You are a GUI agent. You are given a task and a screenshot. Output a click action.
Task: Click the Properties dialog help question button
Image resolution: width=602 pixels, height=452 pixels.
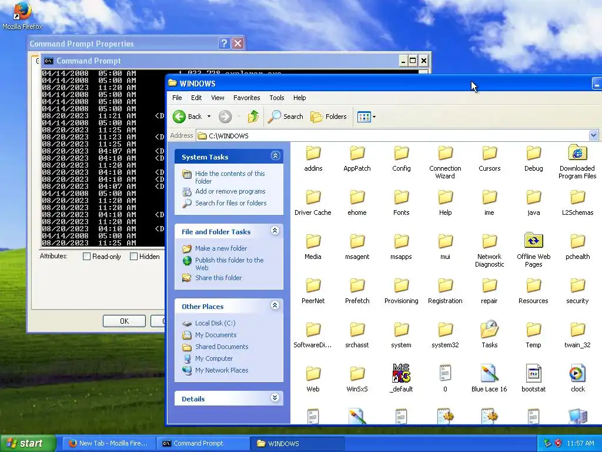pos(224,43)
